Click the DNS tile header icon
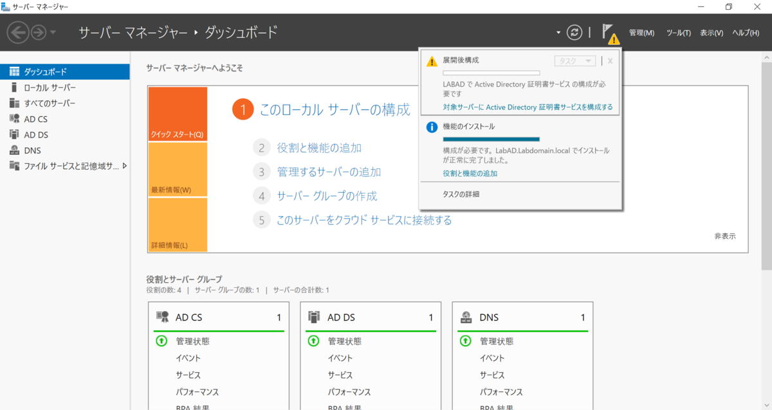Viewport: 772px width, 410px height. click(466, 317)
